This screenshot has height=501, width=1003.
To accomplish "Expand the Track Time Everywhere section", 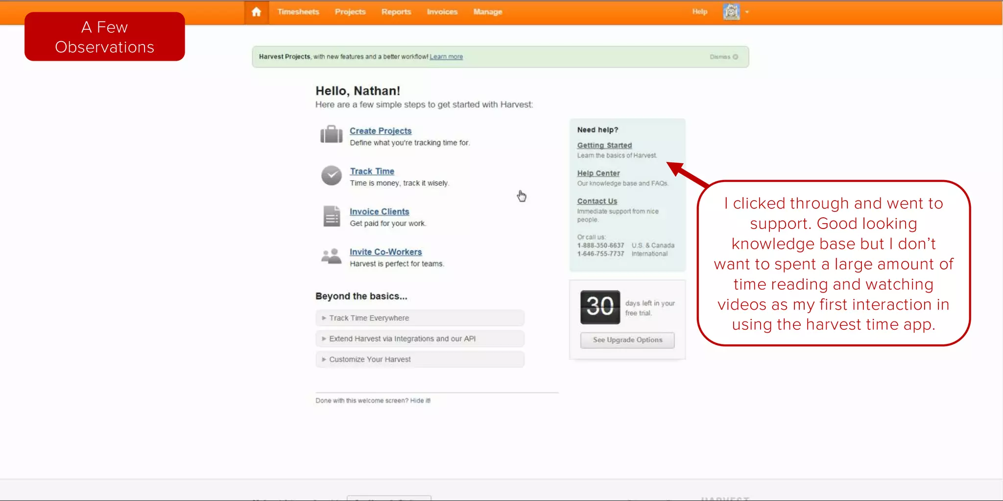I will 420,318.
